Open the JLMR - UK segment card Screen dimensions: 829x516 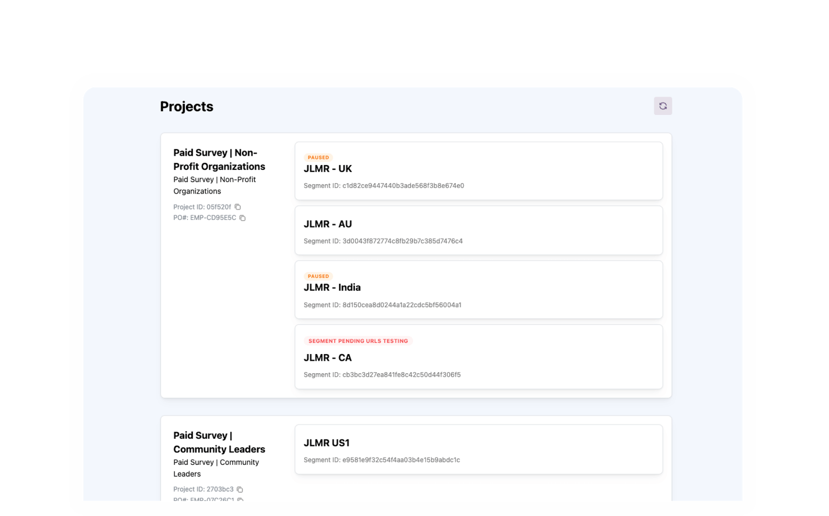click(478, 171)
